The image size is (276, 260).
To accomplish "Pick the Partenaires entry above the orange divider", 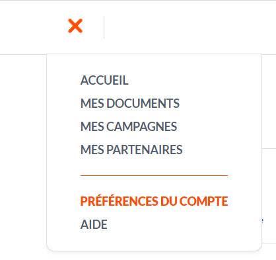I will 131,150.
